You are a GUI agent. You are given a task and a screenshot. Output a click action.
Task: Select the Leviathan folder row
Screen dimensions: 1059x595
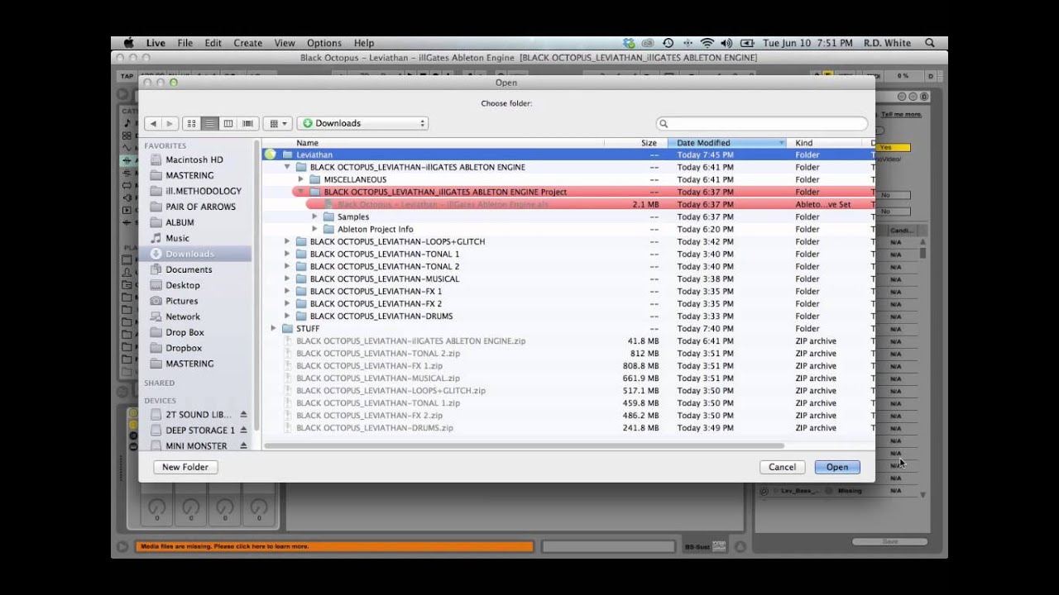point(568,155)
